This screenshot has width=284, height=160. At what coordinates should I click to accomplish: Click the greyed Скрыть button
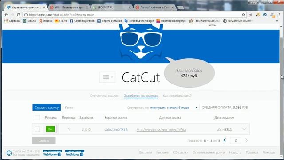[x=44, y=140]
